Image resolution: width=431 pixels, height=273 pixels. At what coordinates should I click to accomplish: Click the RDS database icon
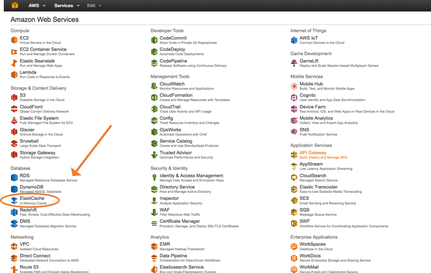coord(14,178)
